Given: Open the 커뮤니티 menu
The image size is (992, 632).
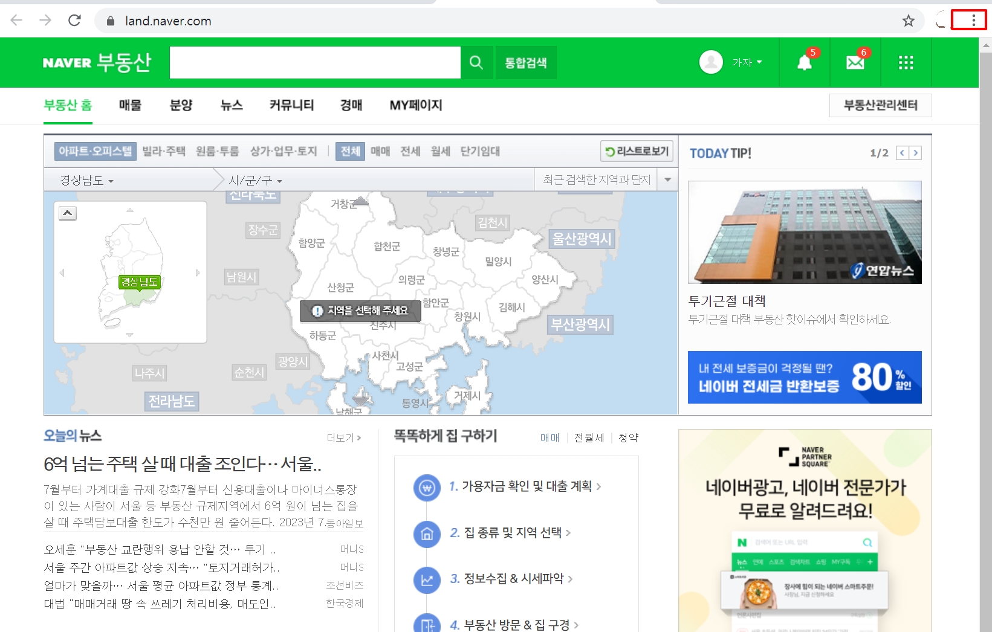Looking at the screenshot, I should 291,105.
